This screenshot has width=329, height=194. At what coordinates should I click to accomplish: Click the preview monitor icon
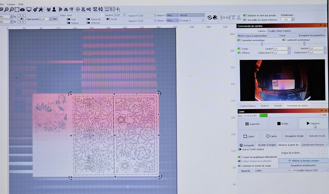tap(29, 10)
